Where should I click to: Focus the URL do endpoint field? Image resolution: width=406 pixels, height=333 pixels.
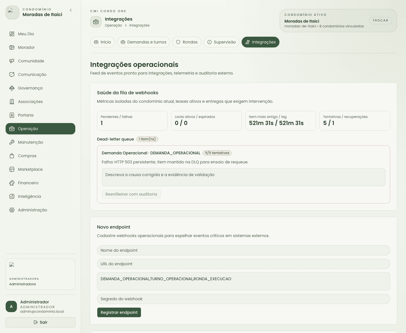tap(244, 264)
